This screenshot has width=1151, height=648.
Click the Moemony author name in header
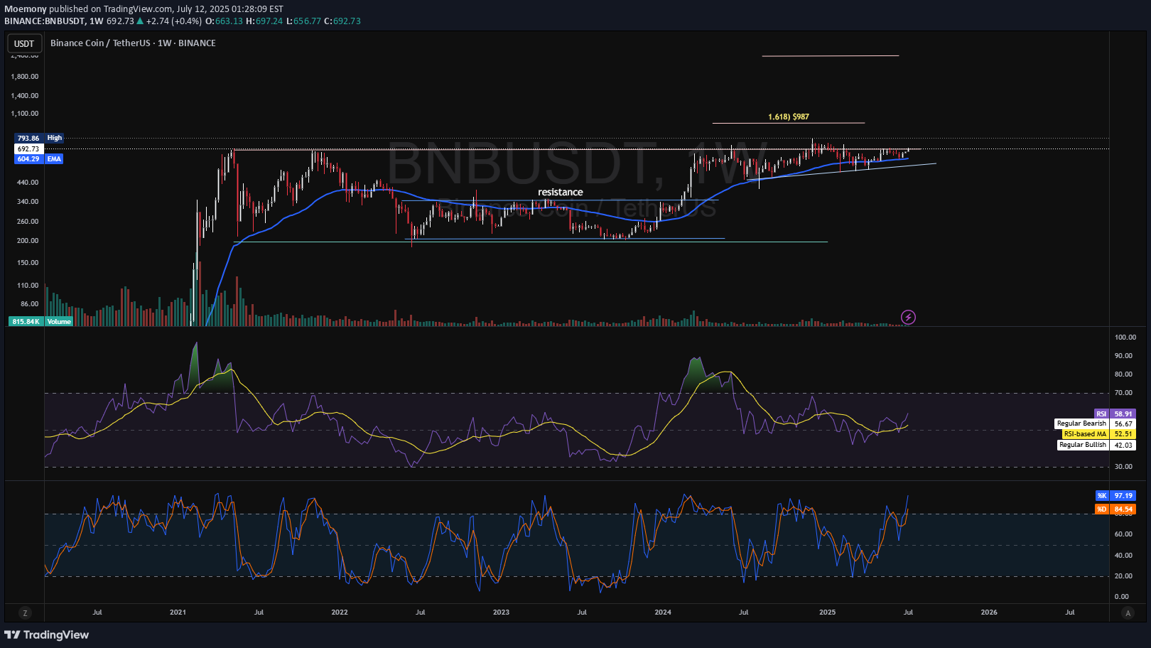[26, 9]
